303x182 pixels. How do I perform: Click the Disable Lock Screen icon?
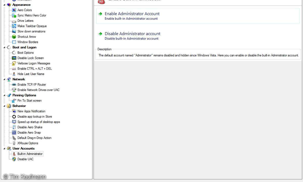14,58
